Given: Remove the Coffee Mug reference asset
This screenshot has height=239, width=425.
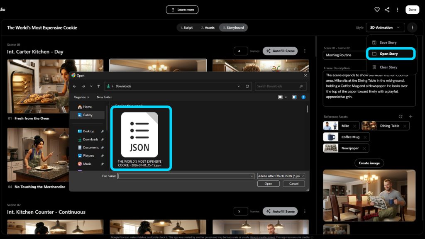Looking at the screenshot, I should tap(365, 137).
